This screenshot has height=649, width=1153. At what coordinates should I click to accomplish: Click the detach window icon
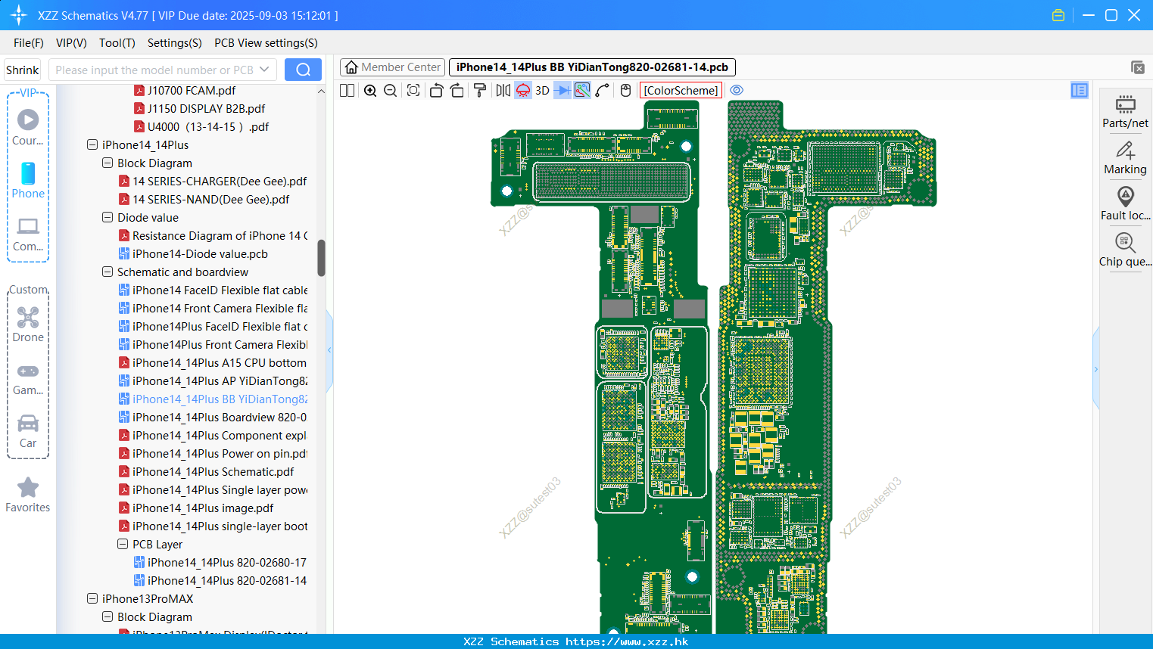pyautogui.click(x=1138, y=67)
